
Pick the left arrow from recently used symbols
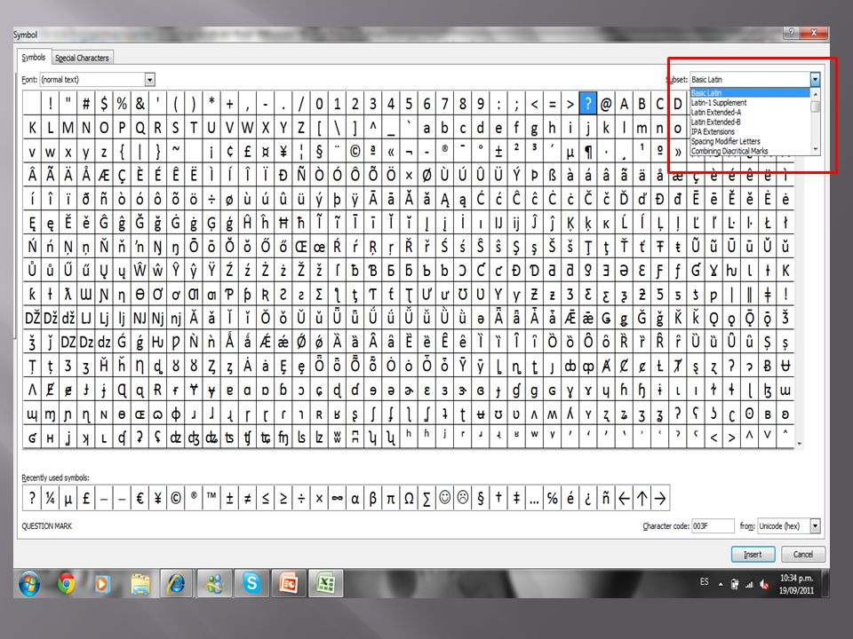pos(624,498)
